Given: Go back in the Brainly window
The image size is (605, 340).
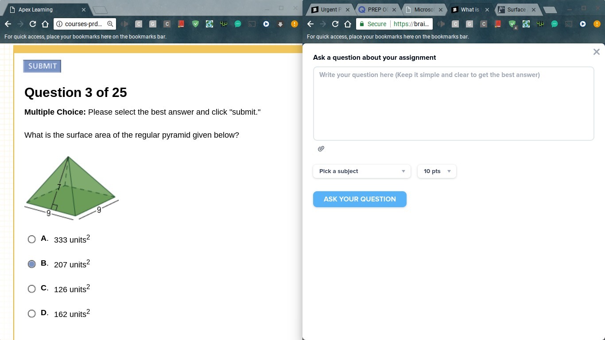Looking at the screenshot, I should 310,24.
